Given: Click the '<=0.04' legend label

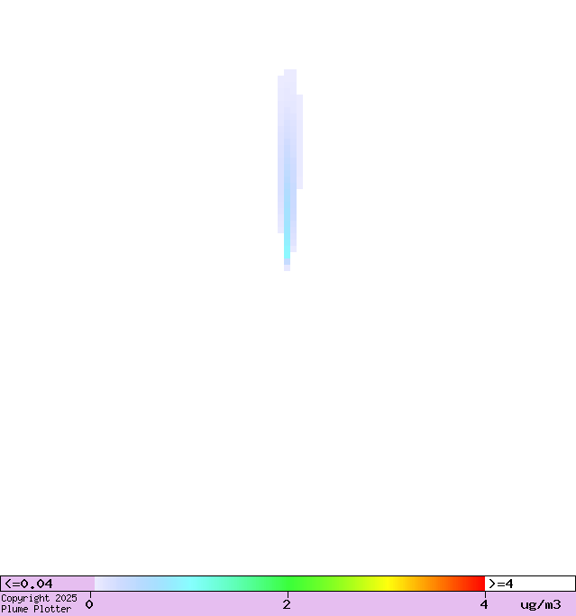Looking at the screenshot, I should [28, 584].
